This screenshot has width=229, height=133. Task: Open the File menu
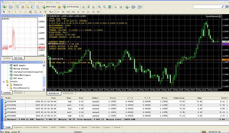point(7,2)
